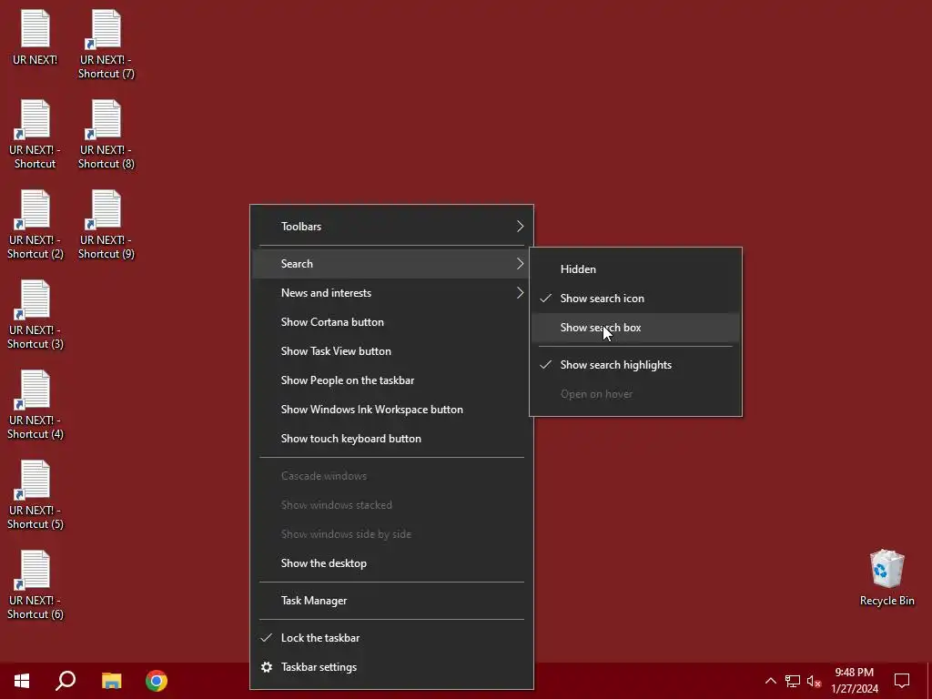The height and width of the screenshot is (699, 932).
Task: Open the Search submenu entry
Action: [391, 264]
